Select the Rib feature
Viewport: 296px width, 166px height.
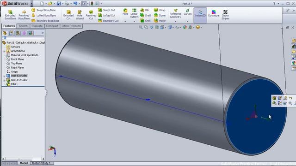[145, 10]
